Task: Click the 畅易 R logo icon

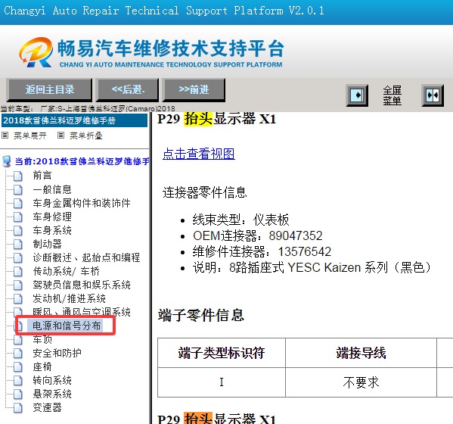Action: (x=36, y=52)
